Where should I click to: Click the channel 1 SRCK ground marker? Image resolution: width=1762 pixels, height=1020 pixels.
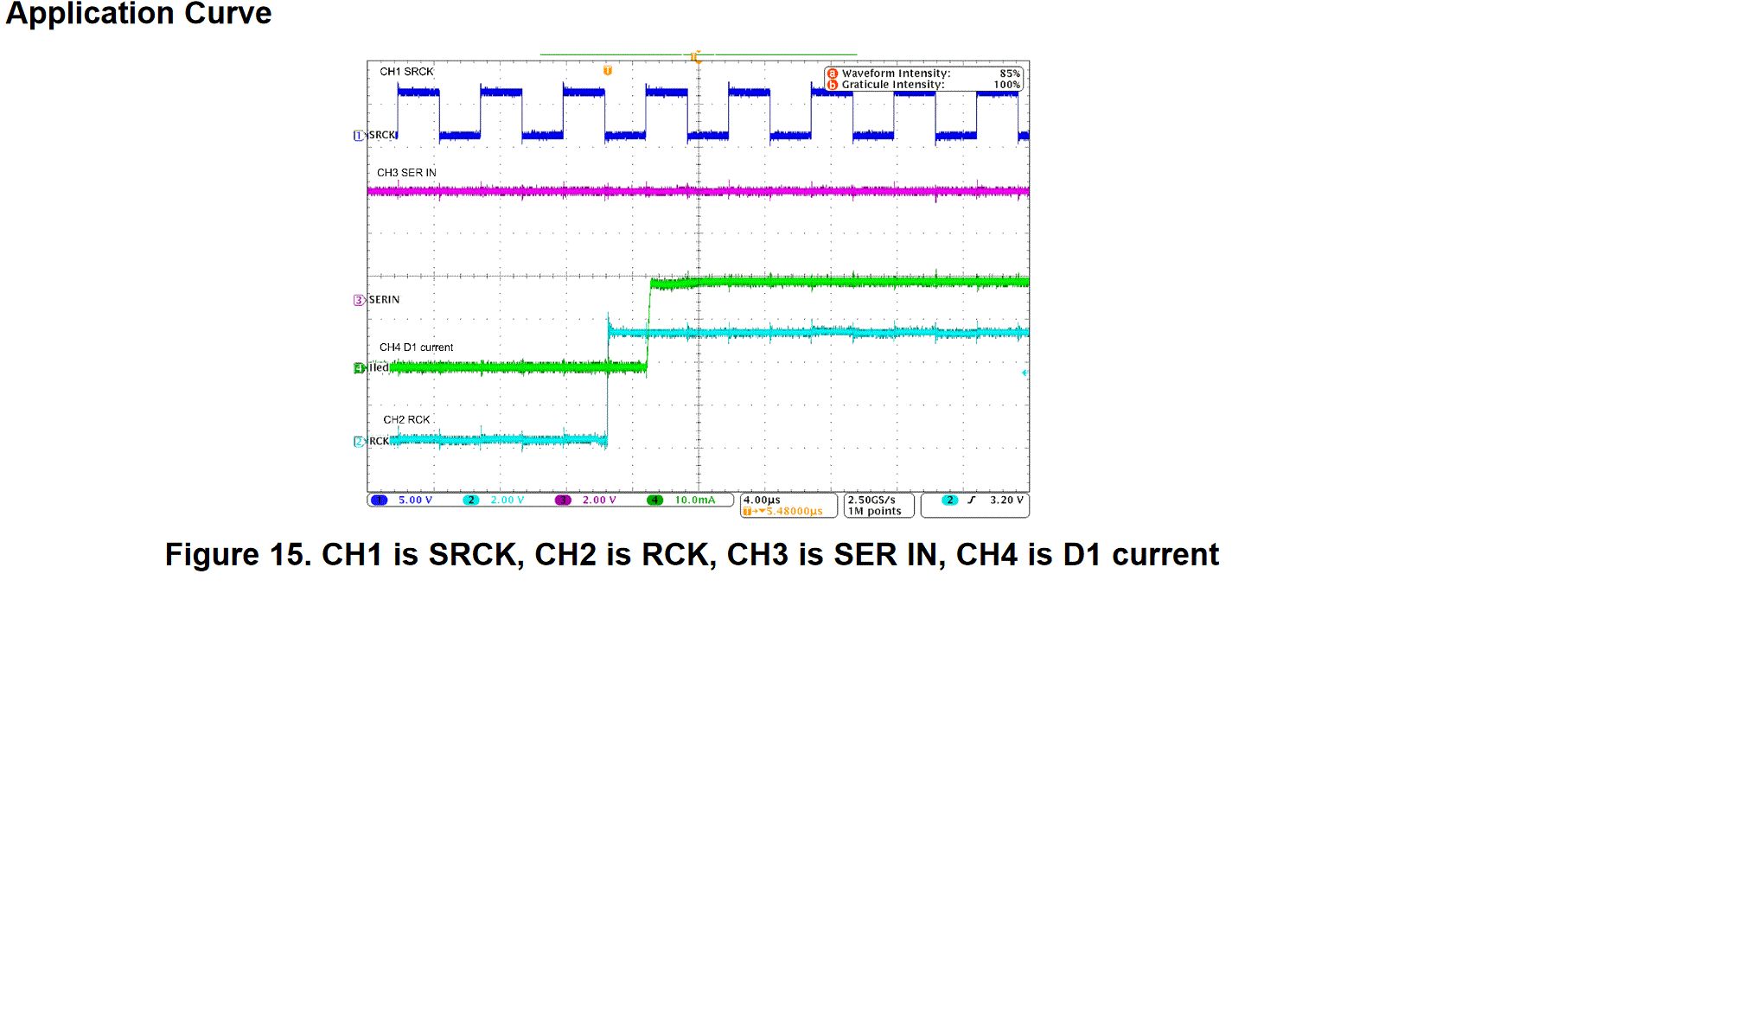click(358, 136)
